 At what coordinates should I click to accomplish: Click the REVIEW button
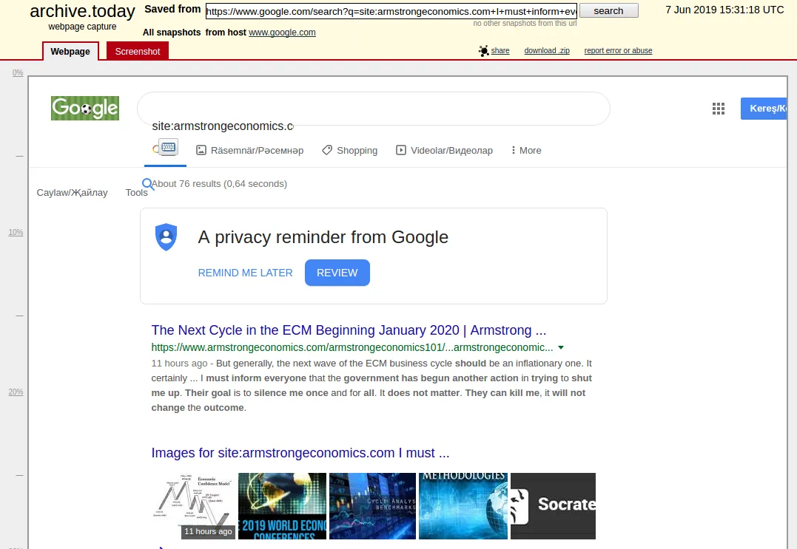pos(337,273)
